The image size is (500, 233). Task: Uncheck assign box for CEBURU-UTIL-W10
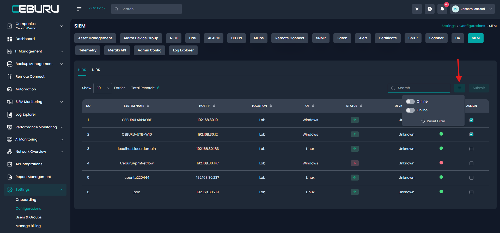[x=471, y=134]
